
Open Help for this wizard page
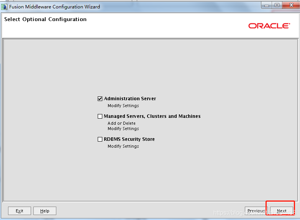pos(45,211)
